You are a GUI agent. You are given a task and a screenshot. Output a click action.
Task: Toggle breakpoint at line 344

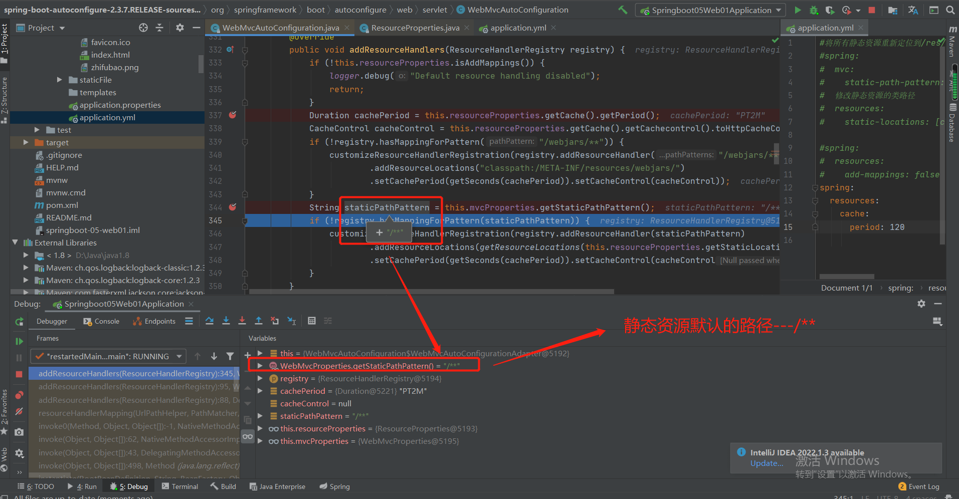(233, 207)
